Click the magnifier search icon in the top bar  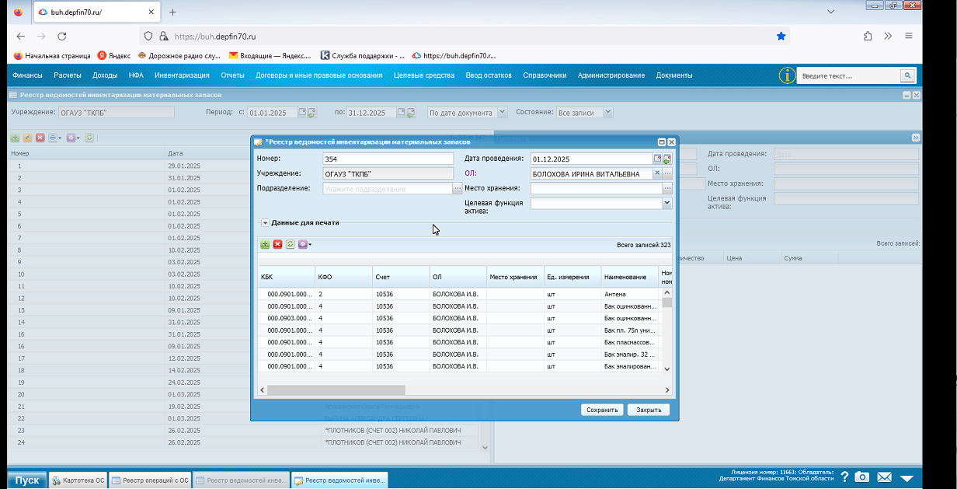click(x=907, y=75)
